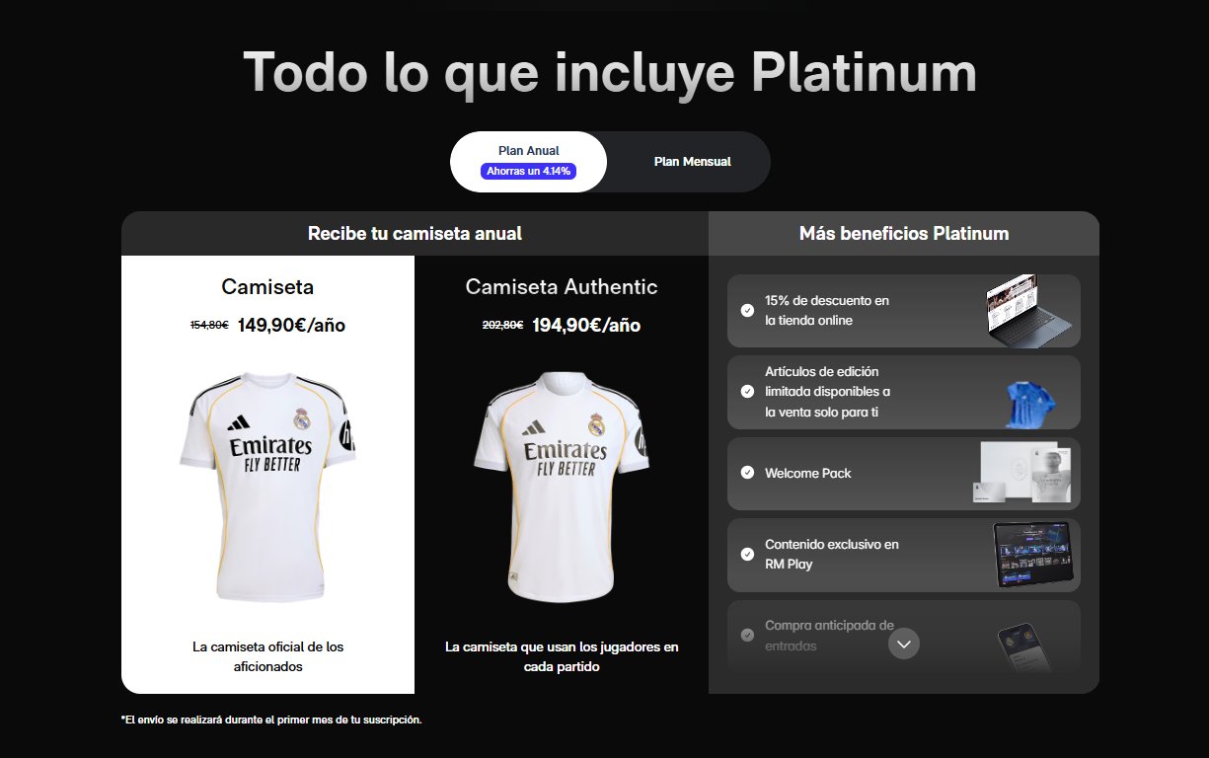Open the Más beneficios Platinum header
Screen dimensions: 1209x758
click(x=904, y=234)
